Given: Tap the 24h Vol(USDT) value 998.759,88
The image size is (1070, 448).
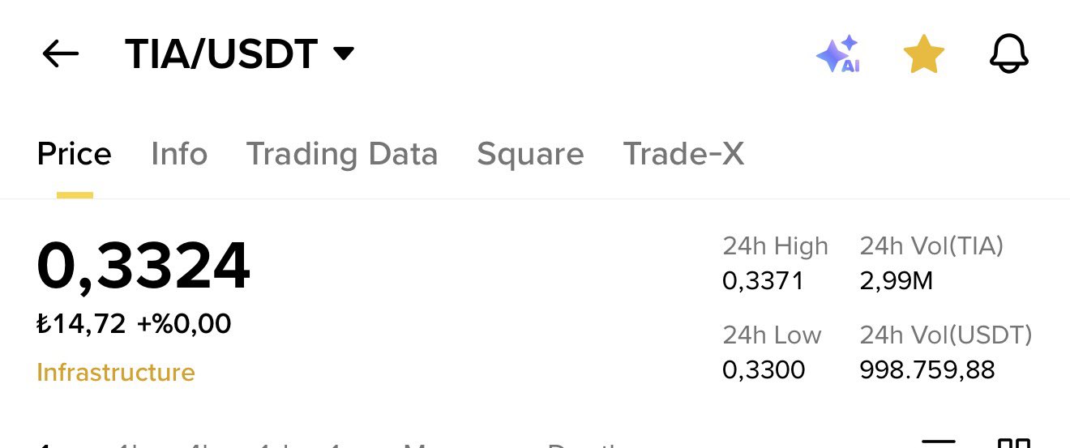Looking at the screenshot, I should tap(927, 370).
